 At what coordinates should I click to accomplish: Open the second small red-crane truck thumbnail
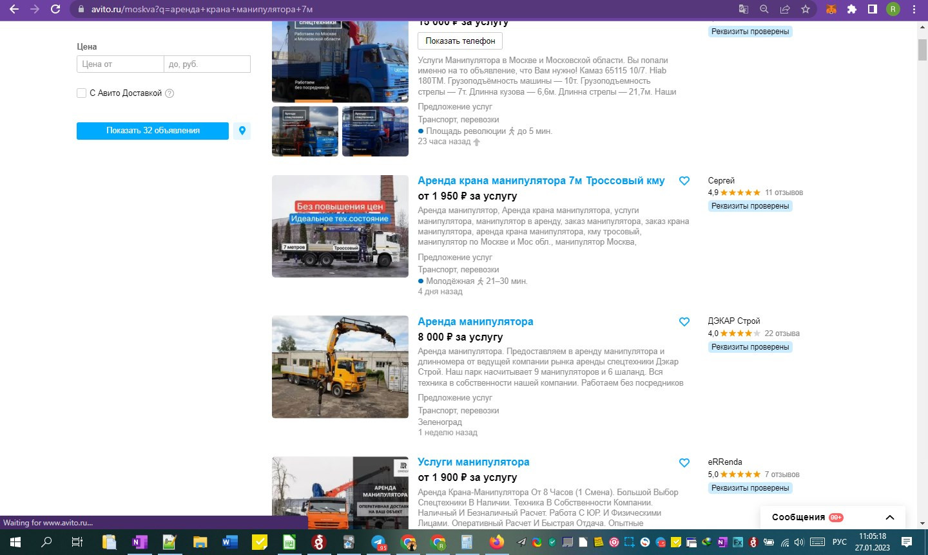tap(375, 131)
